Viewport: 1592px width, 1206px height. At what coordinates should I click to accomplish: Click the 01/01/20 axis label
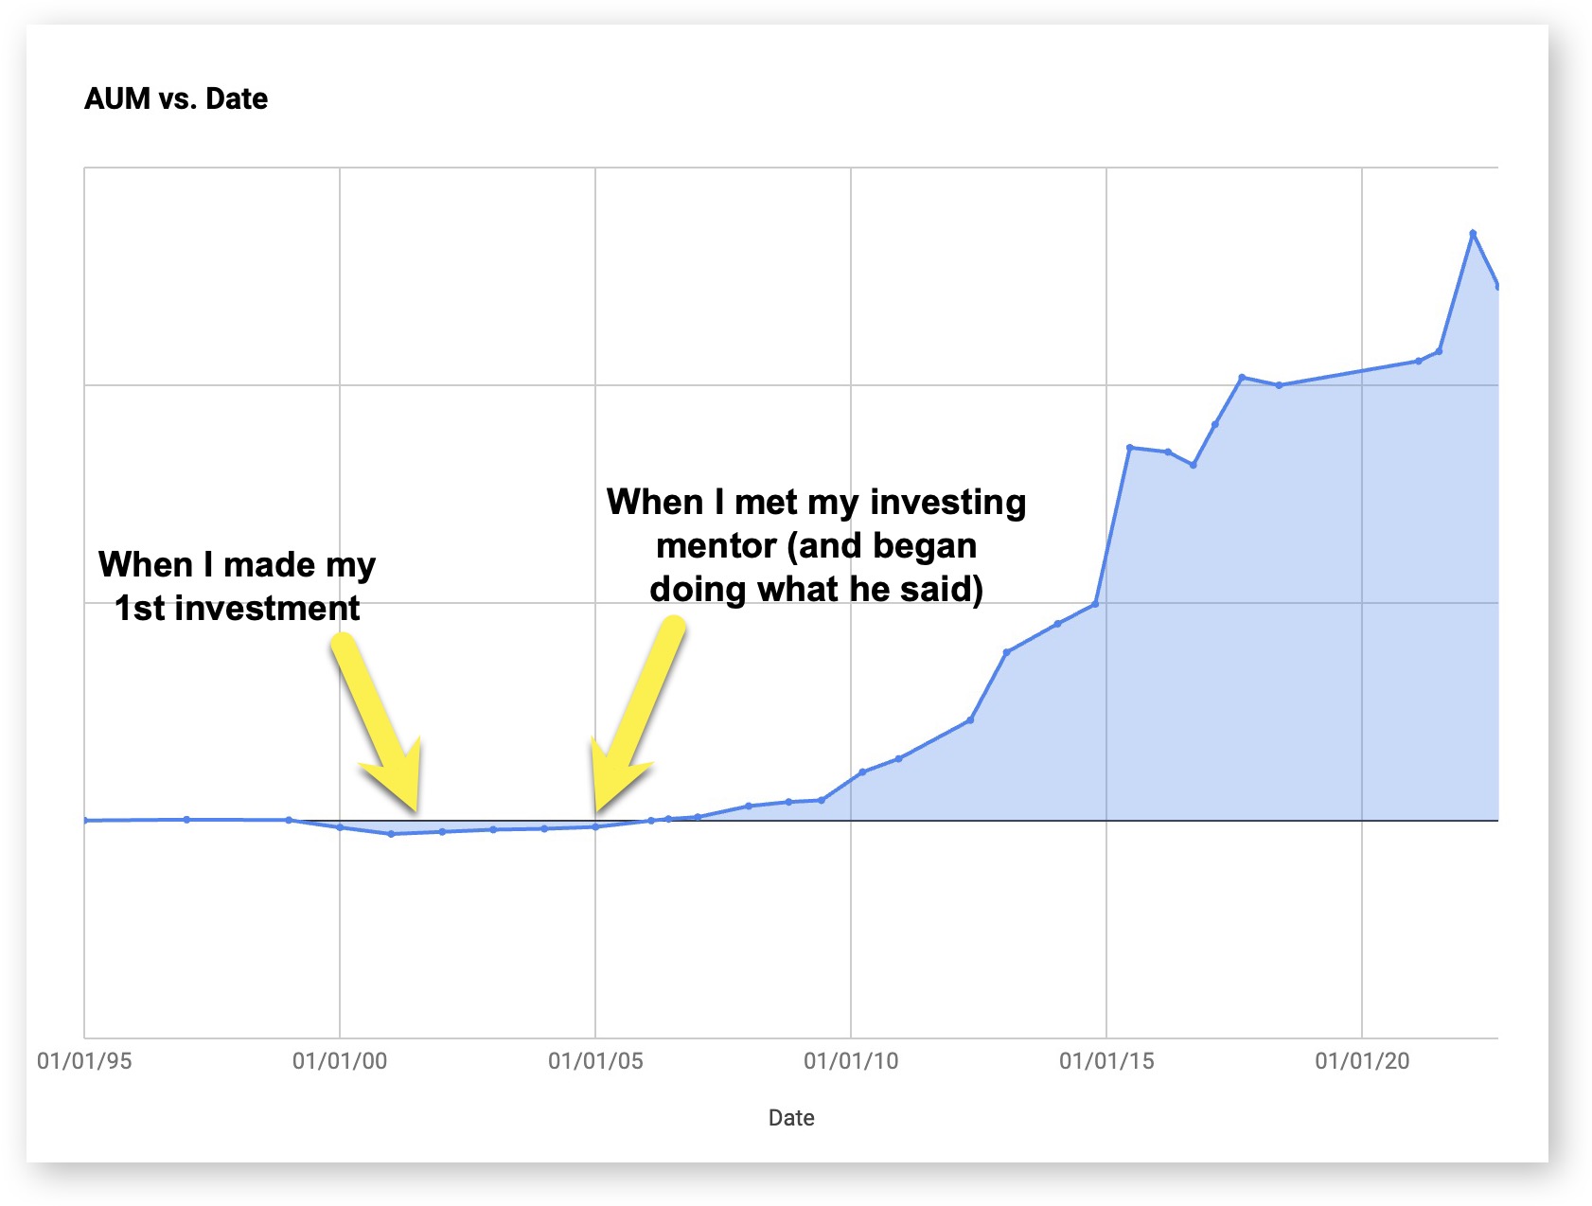click(x=1362, y=1061)
